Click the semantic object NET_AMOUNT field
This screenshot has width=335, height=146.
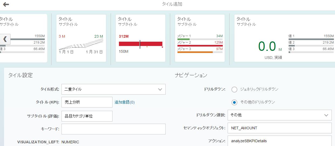279,128
